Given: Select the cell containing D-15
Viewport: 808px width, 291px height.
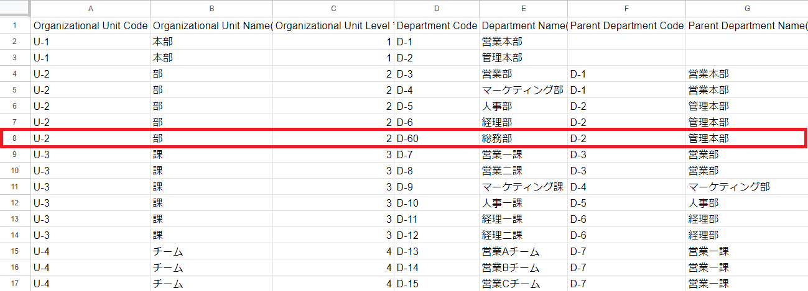Looking at the screenshot, I should (436, 284).
